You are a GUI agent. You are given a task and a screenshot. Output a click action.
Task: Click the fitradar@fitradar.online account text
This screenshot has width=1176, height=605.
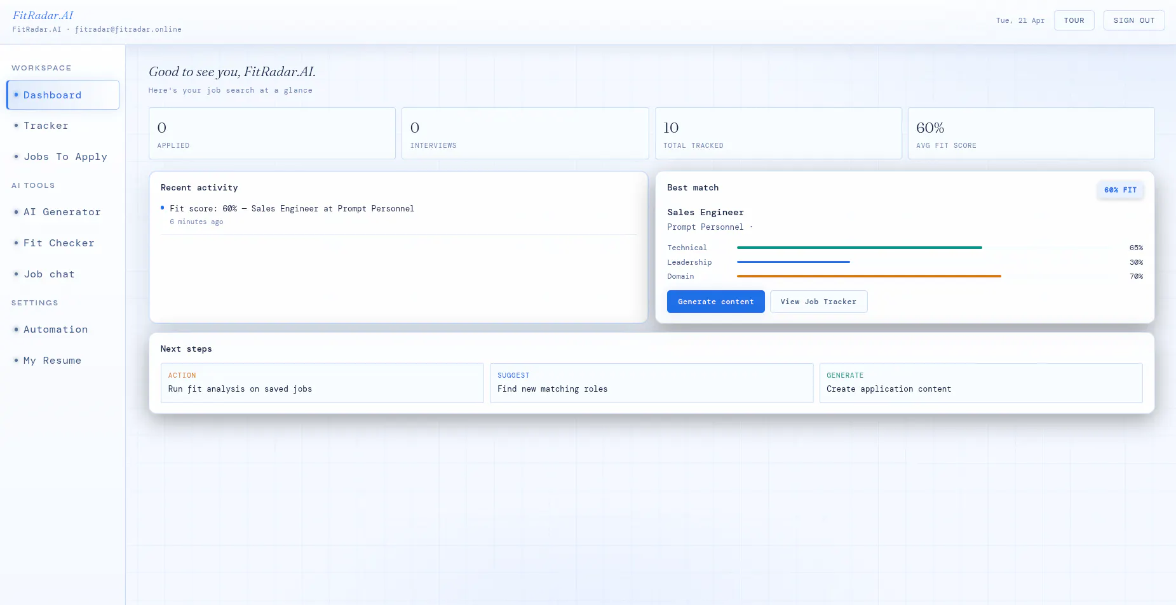coord(128,29)
